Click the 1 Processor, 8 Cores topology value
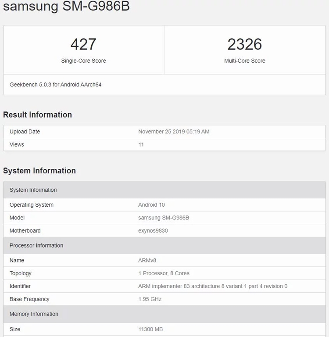329x337 pixels. click(x=164, y=273)
